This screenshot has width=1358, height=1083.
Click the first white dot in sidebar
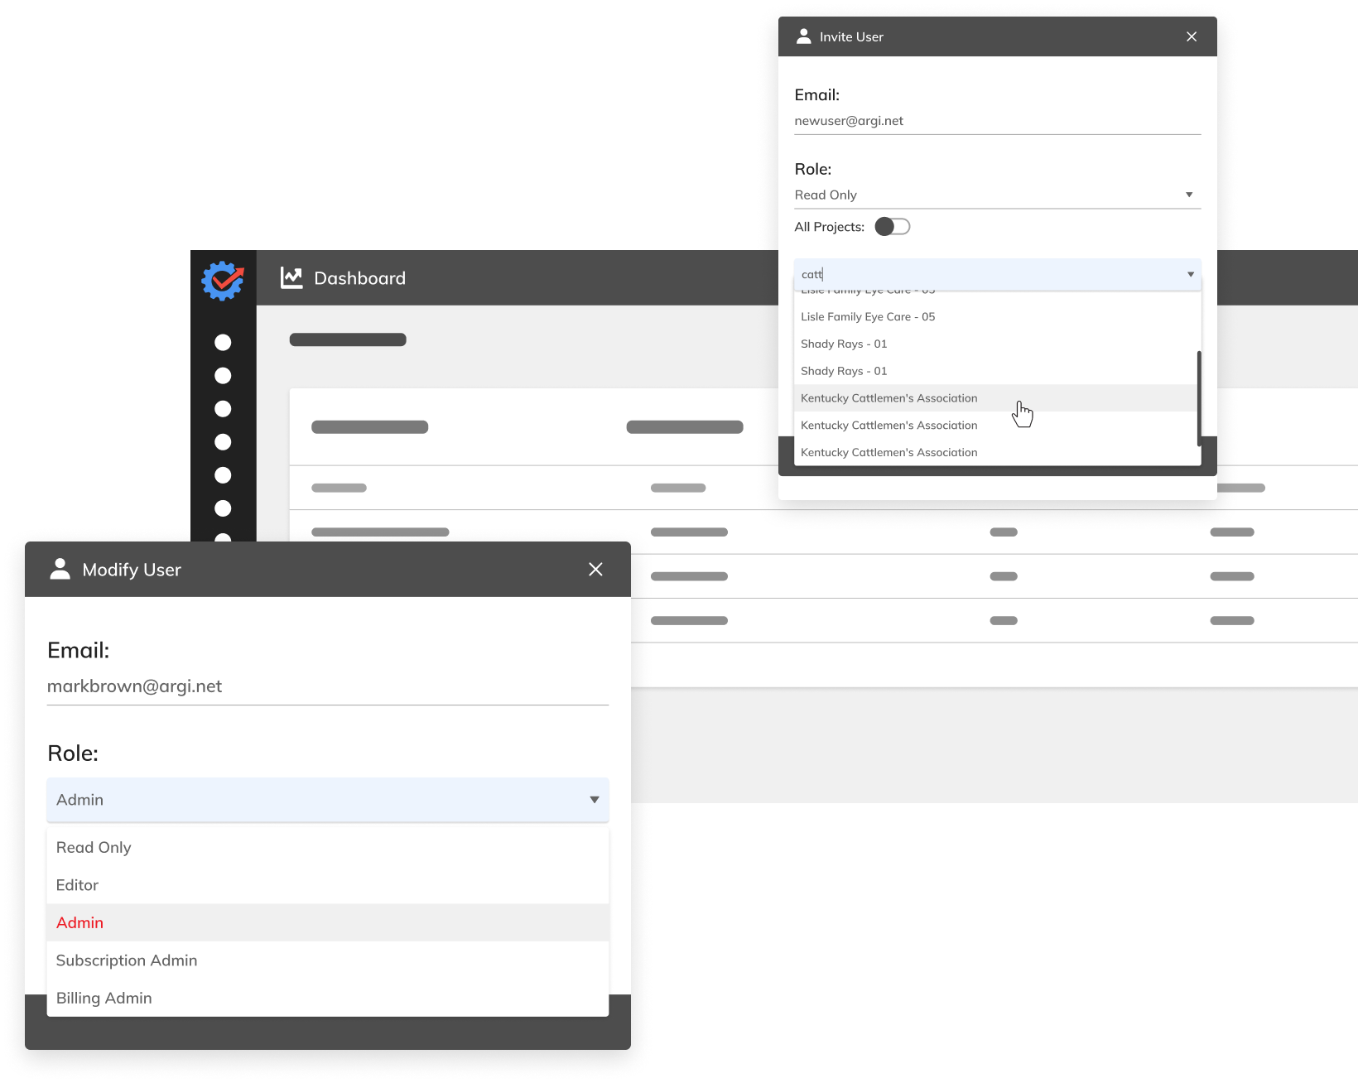[223, 343]
